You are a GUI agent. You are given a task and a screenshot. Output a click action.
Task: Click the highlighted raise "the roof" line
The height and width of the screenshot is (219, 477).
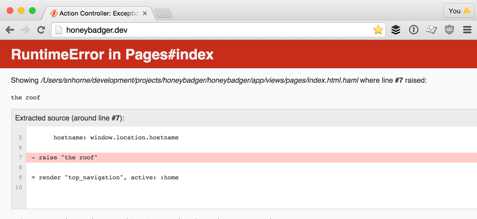click(x=68, y=158)
